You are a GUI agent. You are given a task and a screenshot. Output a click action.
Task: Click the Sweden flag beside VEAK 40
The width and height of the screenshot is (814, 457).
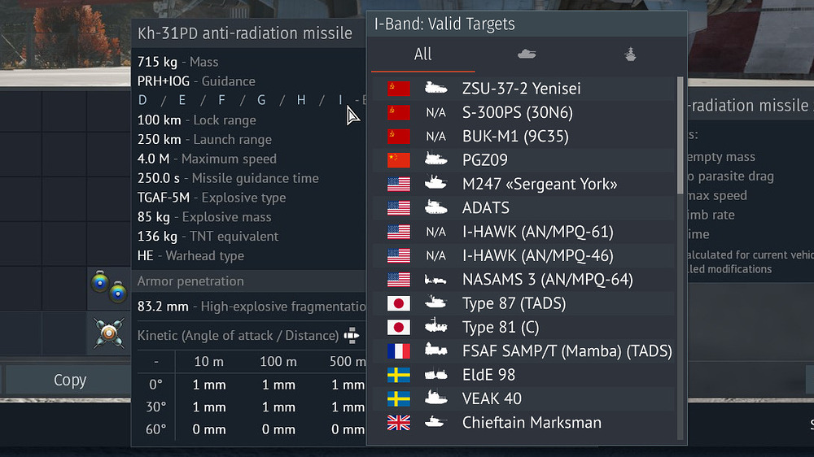[399, 399]
